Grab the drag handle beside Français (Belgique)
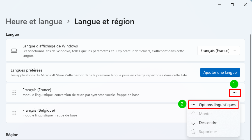 [14, 113]
